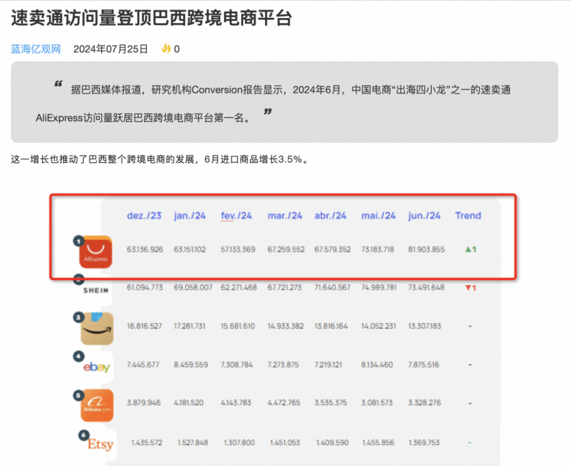Click AliExpress value 73.183.718
Image resolution: width=571 pixels, height=466 pixels.
pyautogui.click(x=377, y=250)
